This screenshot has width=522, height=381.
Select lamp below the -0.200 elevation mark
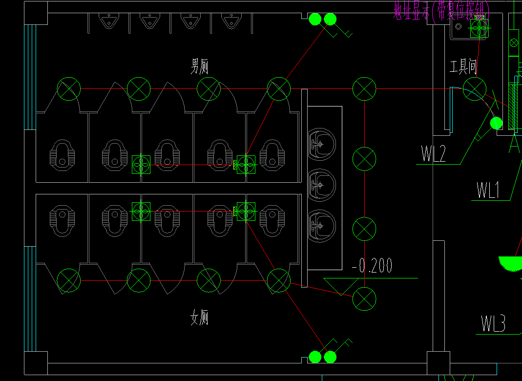click(364, 299)
